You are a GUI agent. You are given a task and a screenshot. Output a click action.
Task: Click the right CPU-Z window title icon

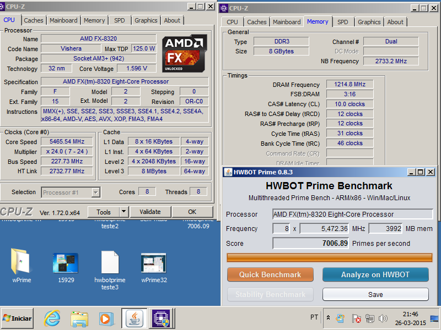click(224, 8)
